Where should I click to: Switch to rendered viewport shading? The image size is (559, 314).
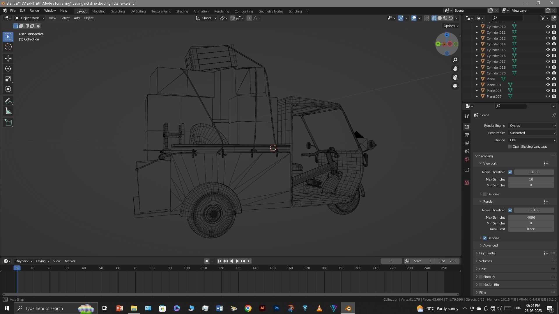pos(451,18)
